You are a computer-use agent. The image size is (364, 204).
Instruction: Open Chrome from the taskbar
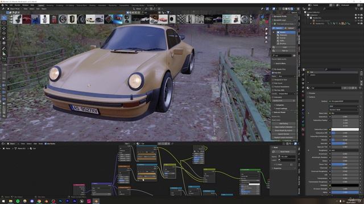(39, 201)
